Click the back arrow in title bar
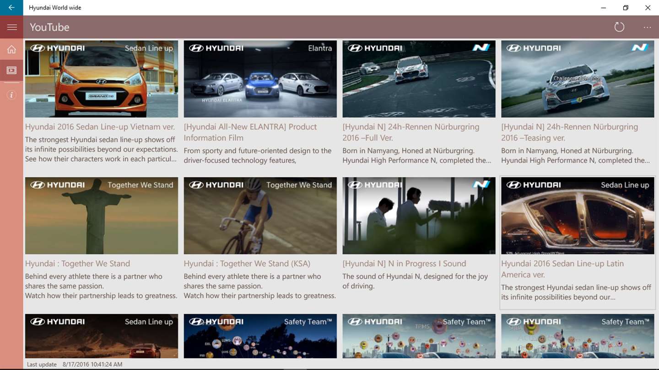The image size is (659, 370). pos(11,8)
